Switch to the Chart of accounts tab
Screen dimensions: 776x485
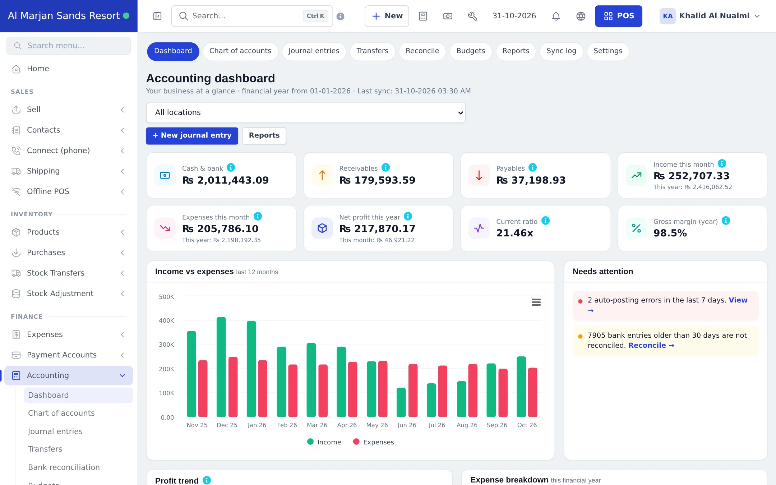tap(240, 51)
